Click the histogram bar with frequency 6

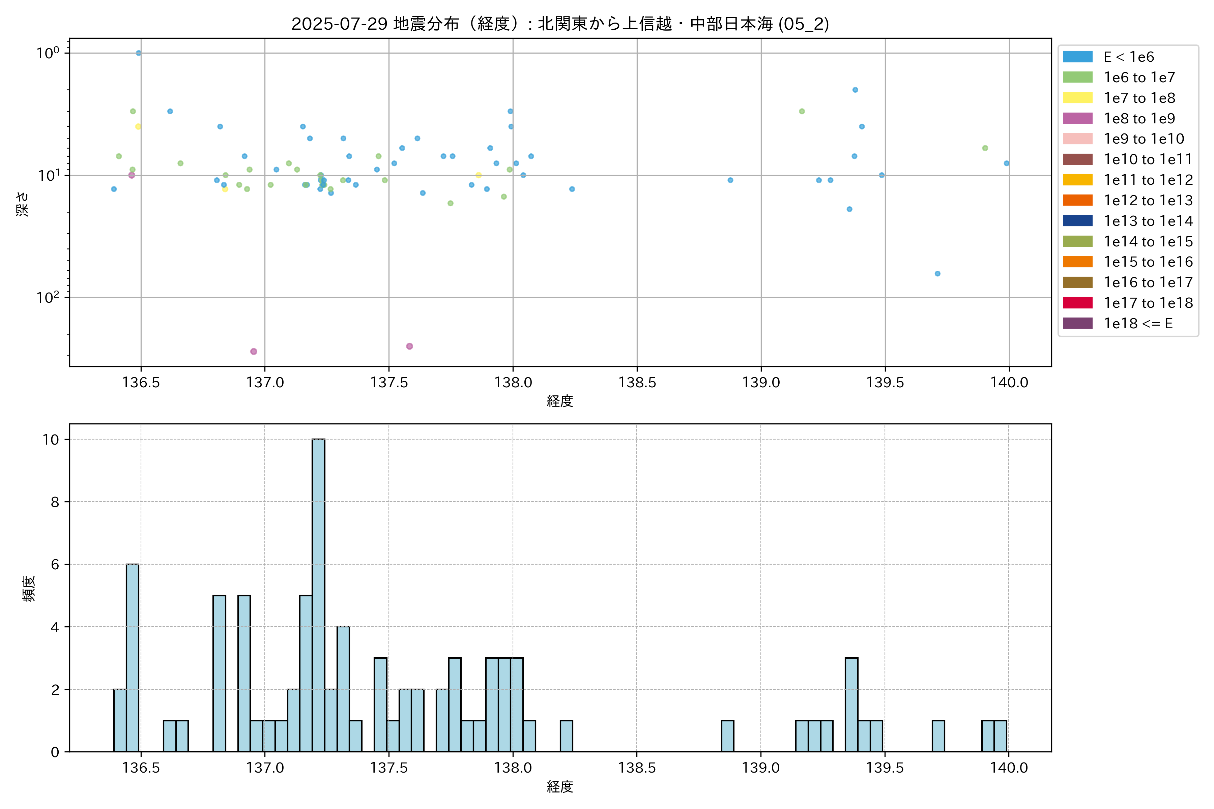tap(133, 658)
